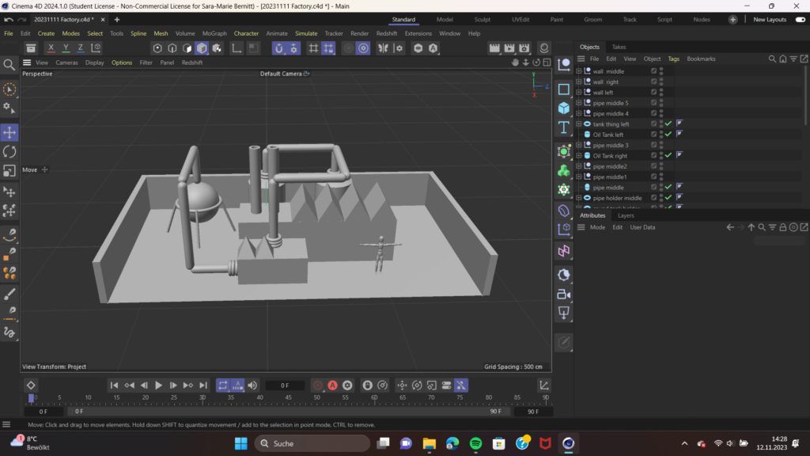Open Spotify from the Windows taskbar
The height and width of the screenshot is (456, 810).
pyautogui.click(x=475, y=443)
